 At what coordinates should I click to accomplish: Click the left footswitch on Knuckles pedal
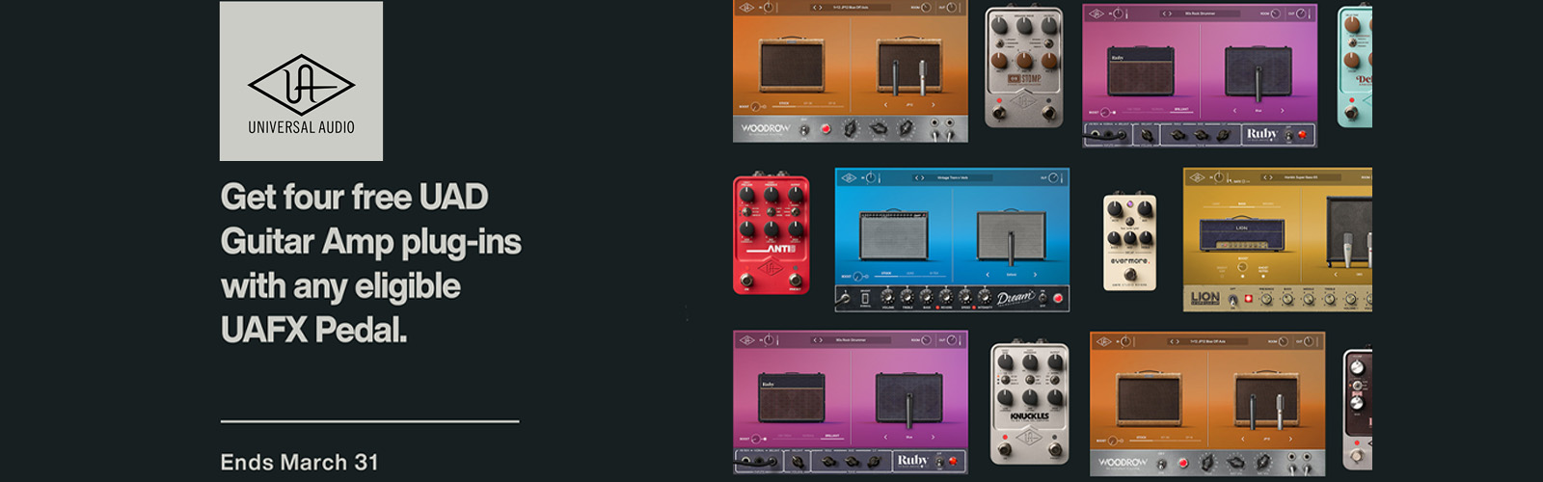tap(1005, 448)
